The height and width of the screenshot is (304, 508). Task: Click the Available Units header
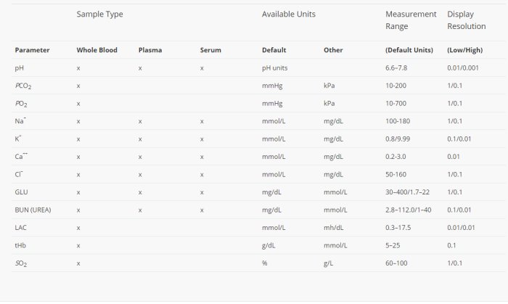[288, 15]
